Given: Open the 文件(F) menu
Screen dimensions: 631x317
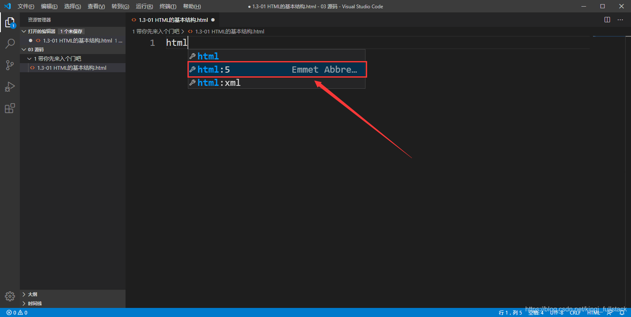Looking at the screenshot, I should pos(26,6).
